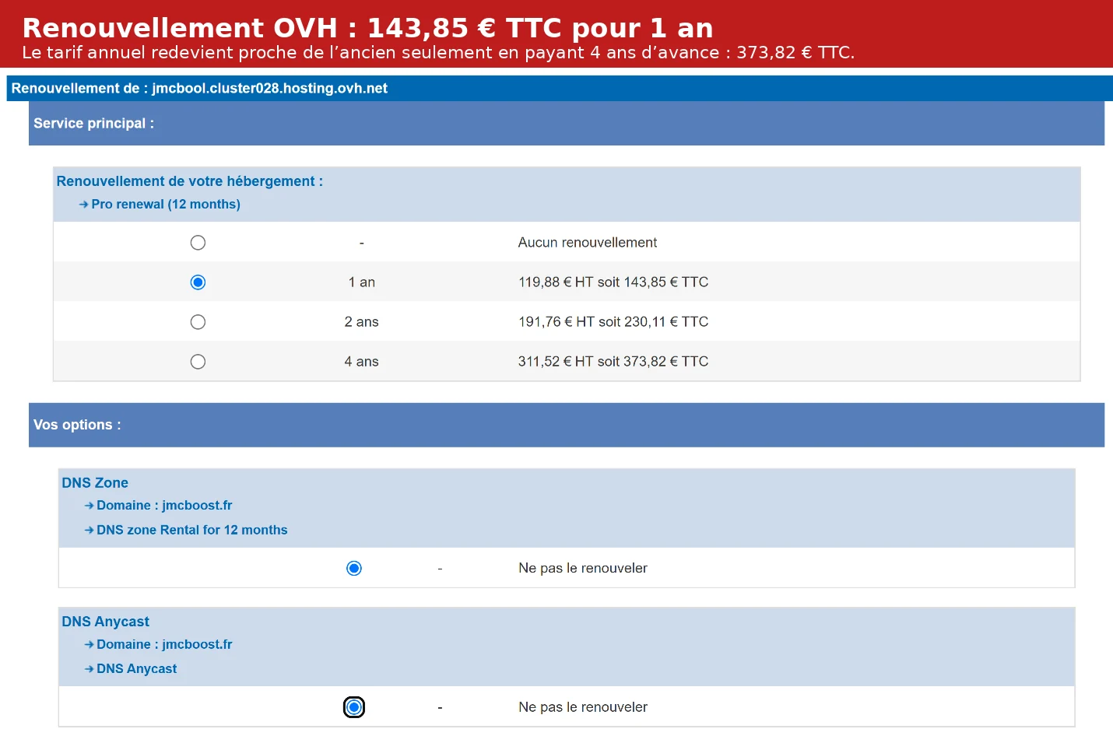
Task: Click the 'Aucun renouvellement' label
Action: coord(588,243)
